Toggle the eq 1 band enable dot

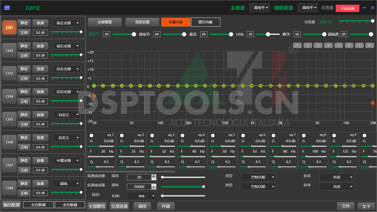click(91, 135)
